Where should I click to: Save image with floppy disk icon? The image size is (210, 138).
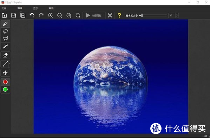[x=14, y=15]
